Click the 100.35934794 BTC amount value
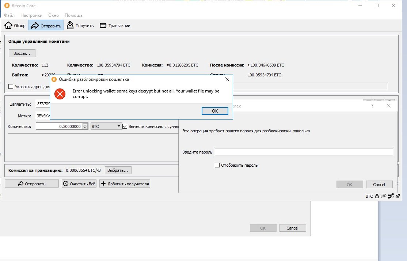 pos(114,65)
